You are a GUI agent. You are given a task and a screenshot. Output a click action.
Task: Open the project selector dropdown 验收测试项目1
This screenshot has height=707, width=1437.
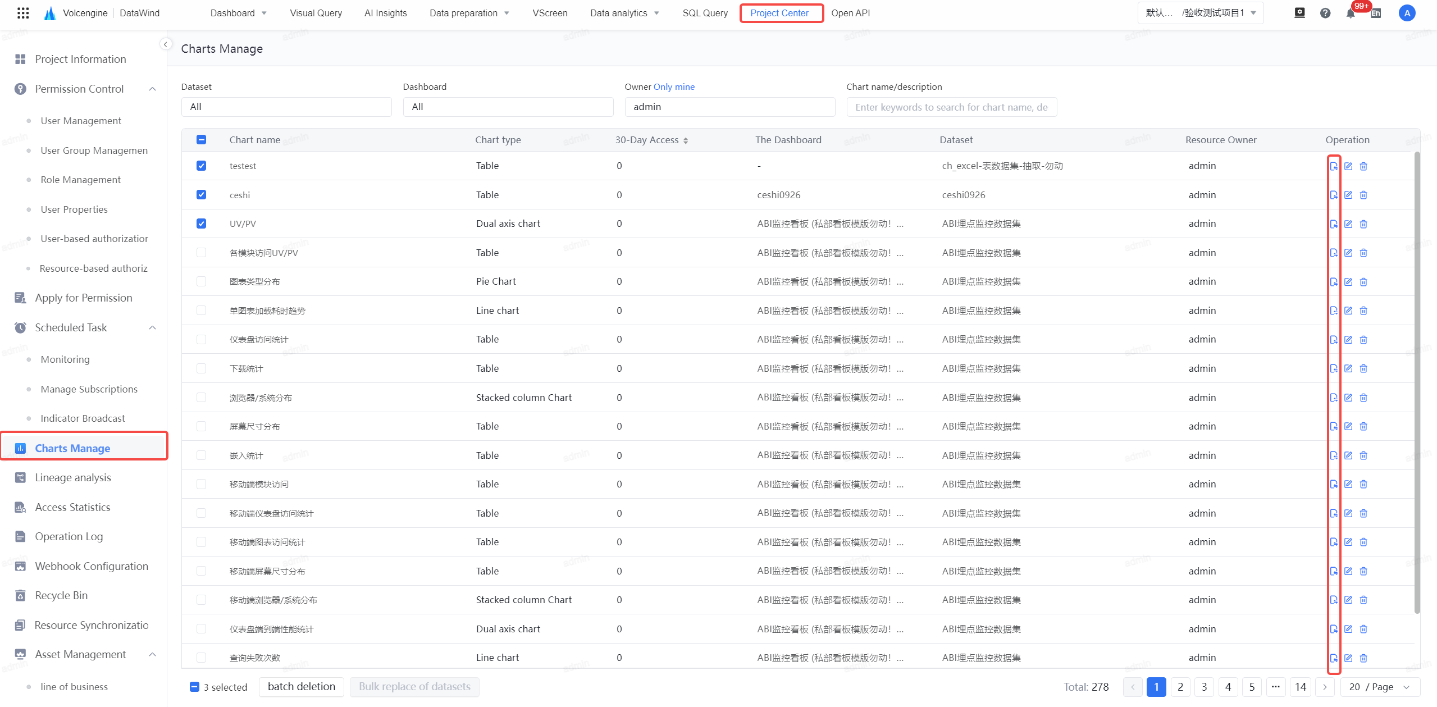click(x=1201, y=13)
